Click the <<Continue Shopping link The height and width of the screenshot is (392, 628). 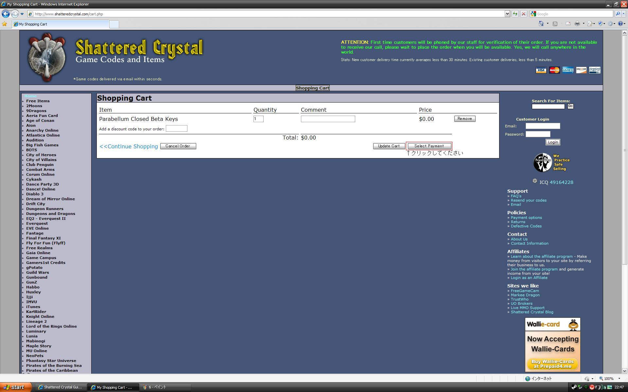click(x=129, y=146)
